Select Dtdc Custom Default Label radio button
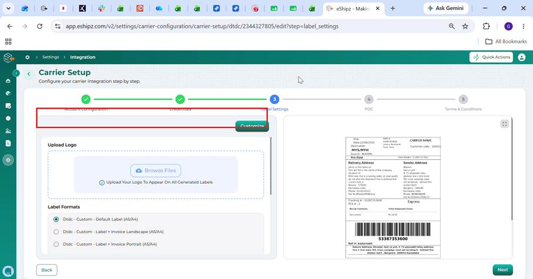533x279 pixels. tap(56, 219)
